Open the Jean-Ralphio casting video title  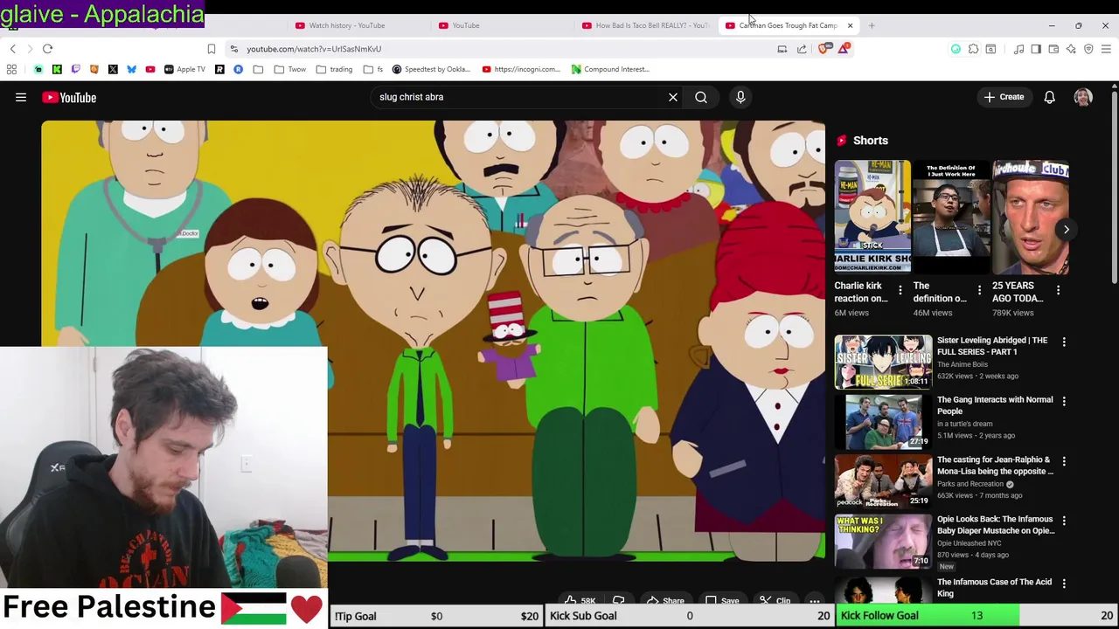(995, 465)
